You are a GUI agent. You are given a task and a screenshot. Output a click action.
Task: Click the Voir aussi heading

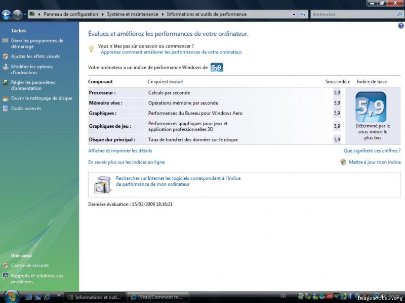pos(21,256)
